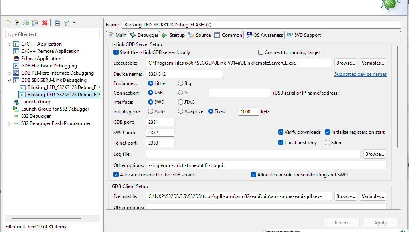
Task: Enable Connect to running target
Action: click(x=261, y=52)
